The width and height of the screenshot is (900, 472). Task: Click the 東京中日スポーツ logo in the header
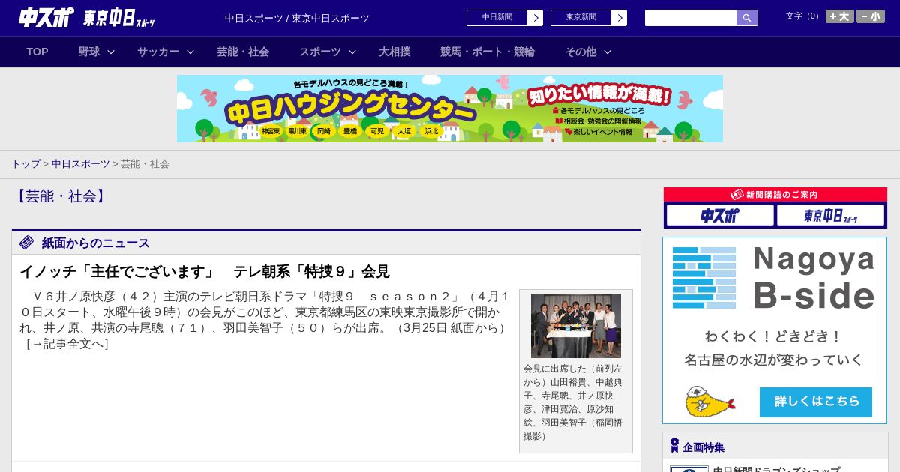click(x=118, y=18)
